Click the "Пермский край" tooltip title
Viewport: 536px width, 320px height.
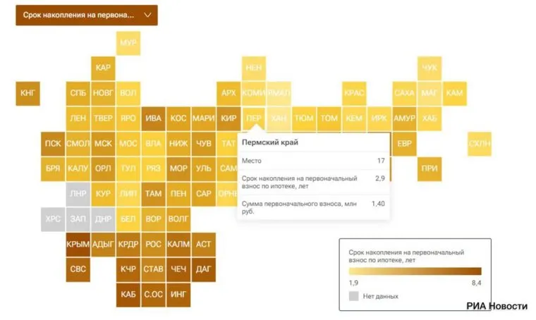[269, 142]
